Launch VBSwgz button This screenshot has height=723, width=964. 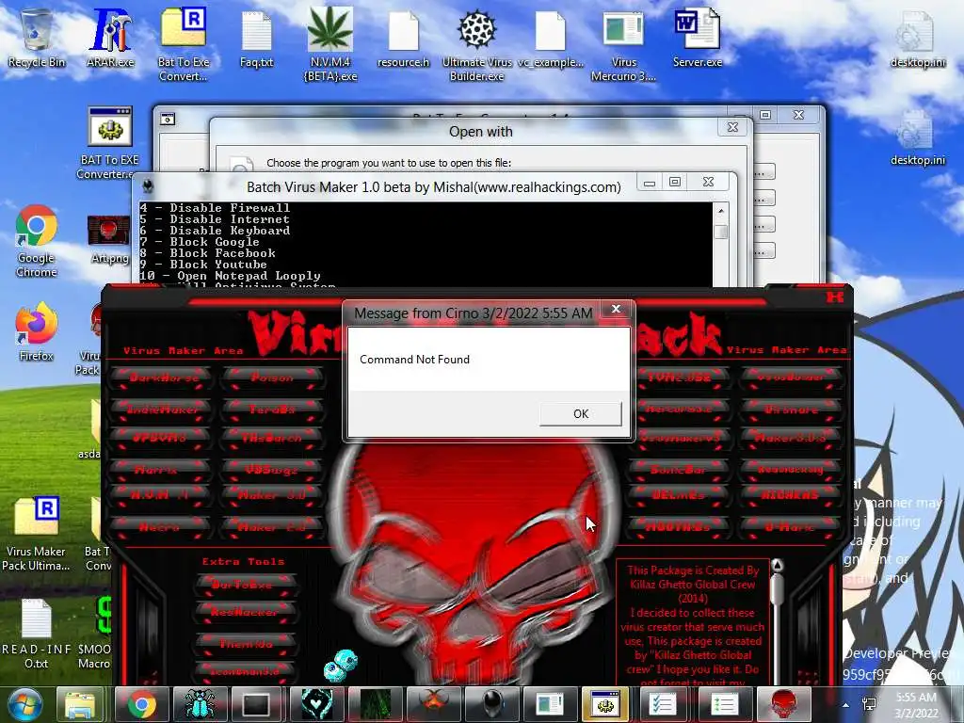point(272,470)
